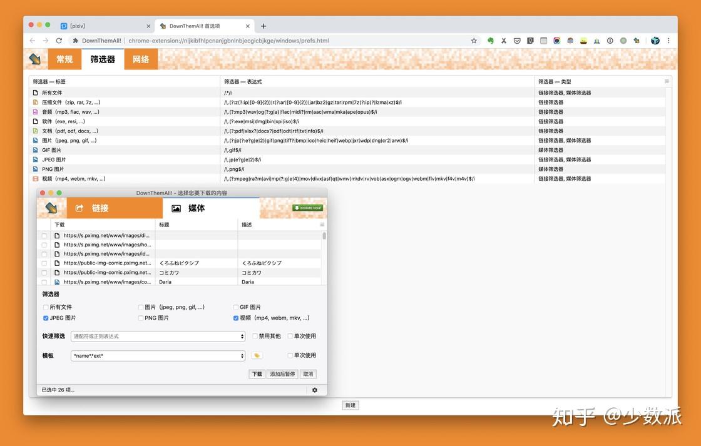Check the 禁用其他 checkbox
The width and height of the screenshot is (701, 446).
(255, 336)
